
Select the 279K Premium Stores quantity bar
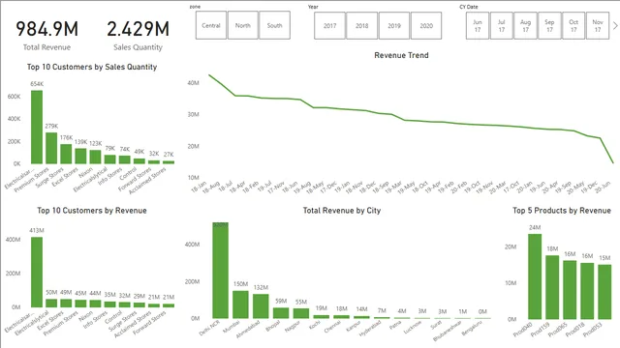click(x=51, y=148)
